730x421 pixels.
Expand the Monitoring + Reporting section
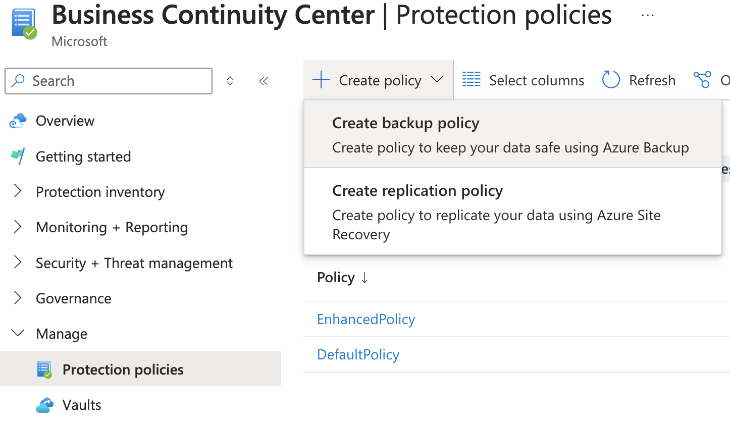[18, 227]
